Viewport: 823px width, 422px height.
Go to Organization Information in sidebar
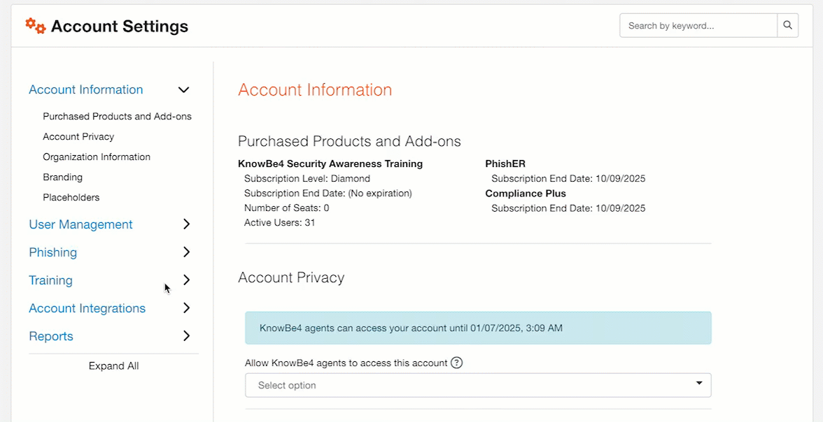(x=97, y=157)
